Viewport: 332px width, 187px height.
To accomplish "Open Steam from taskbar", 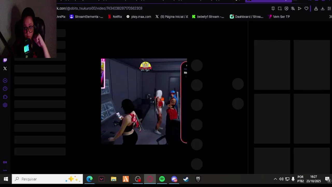I will pos(186,179).
